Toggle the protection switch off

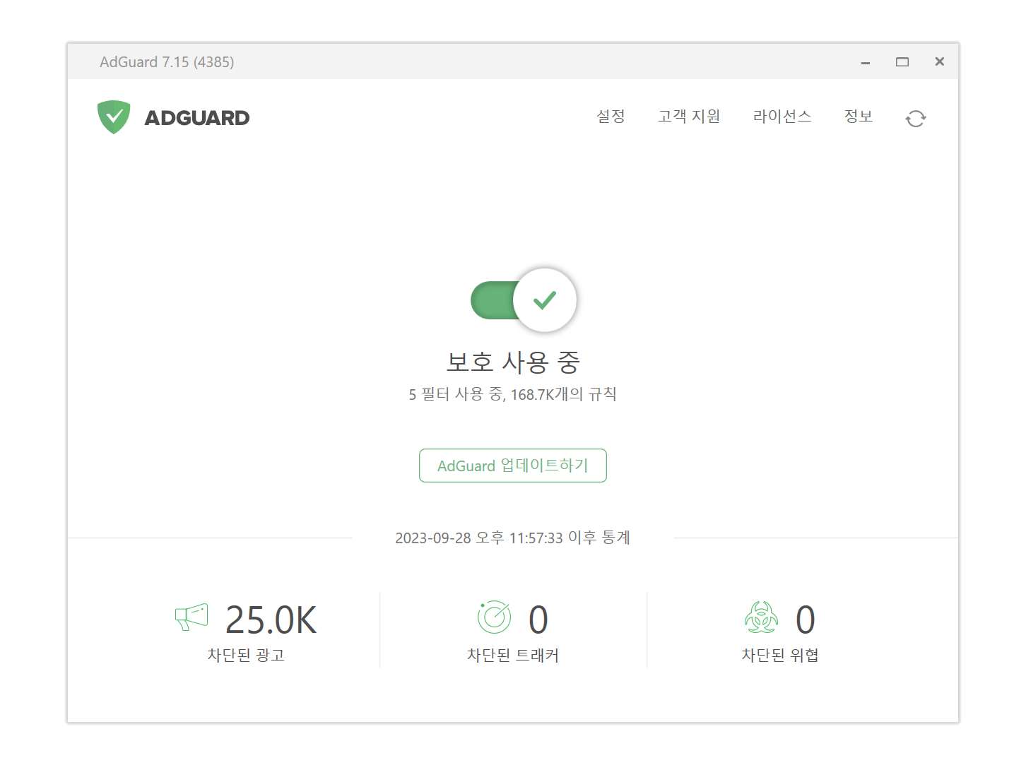[524, 300]
